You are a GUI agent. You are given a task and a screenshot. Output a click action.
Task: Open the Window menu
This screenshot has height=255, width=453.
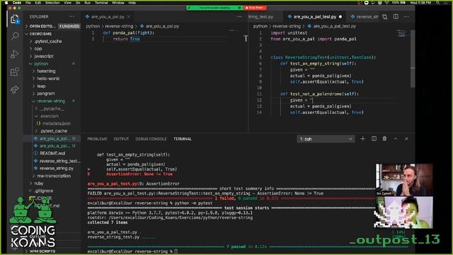click(x=118, y=3)
